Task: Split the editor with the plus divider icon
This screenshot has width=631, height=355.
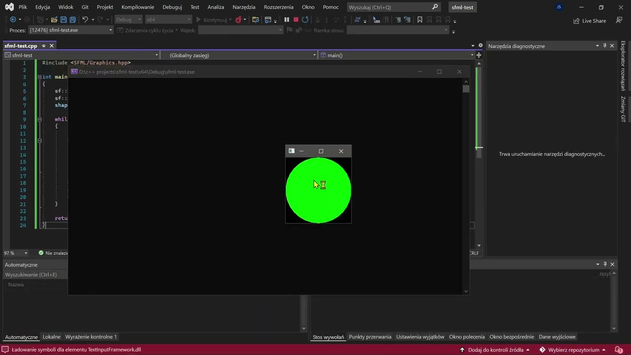Action: click(479, 55)
